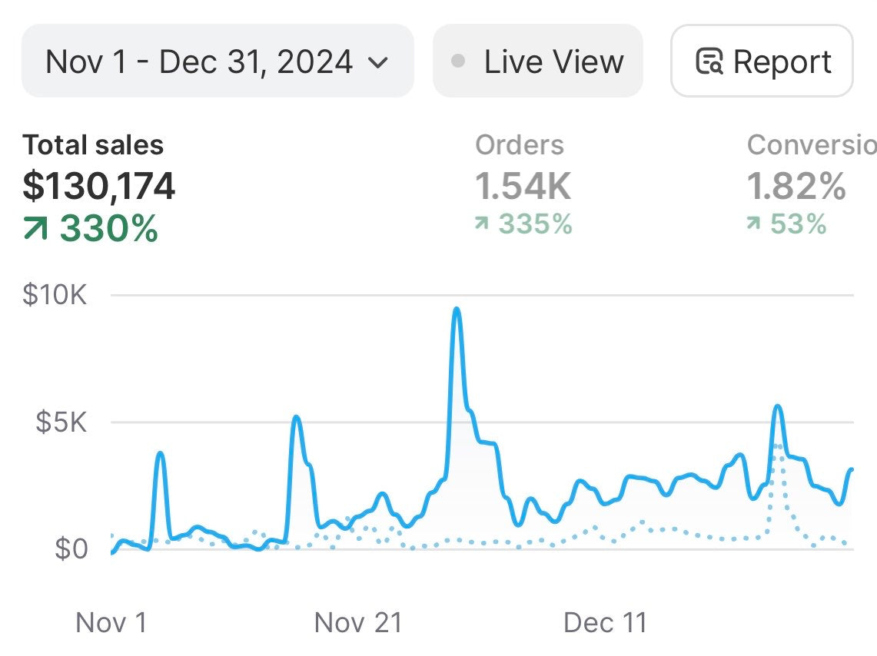Click the $130,174 total sales figure
Screen dimensions: 877x656
(99, 186)
